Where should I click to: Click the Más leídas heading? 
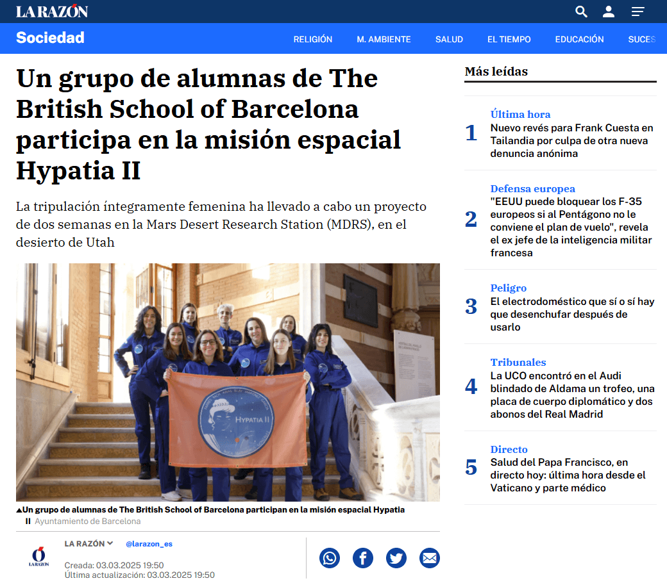(496, 71)
